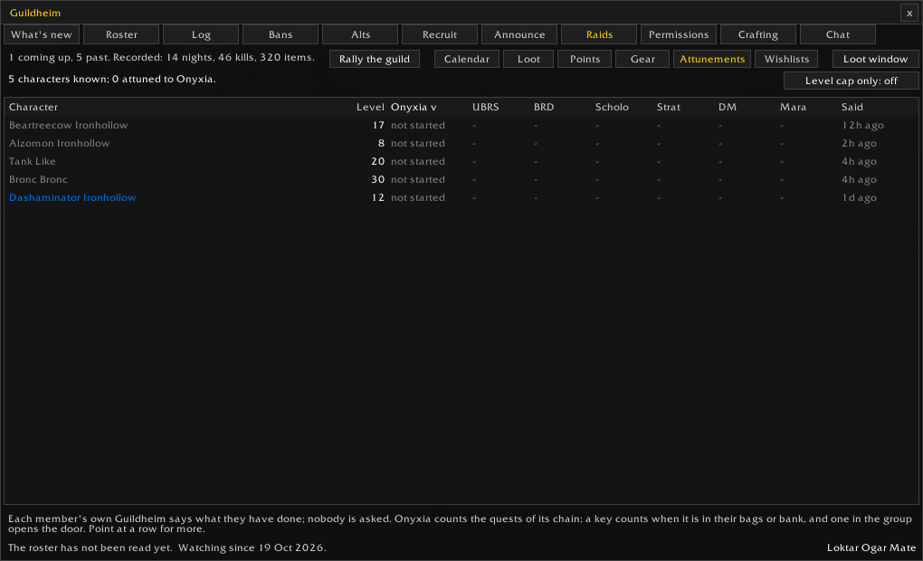Click Dashaminator's "1d ago" Said value
923x561 pixels.
(x=859, y=198)
